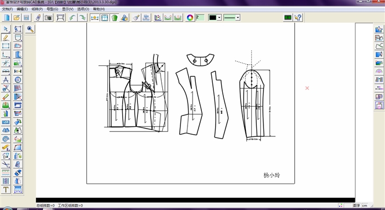Choose the compass tool

click(x=6, y=80)
